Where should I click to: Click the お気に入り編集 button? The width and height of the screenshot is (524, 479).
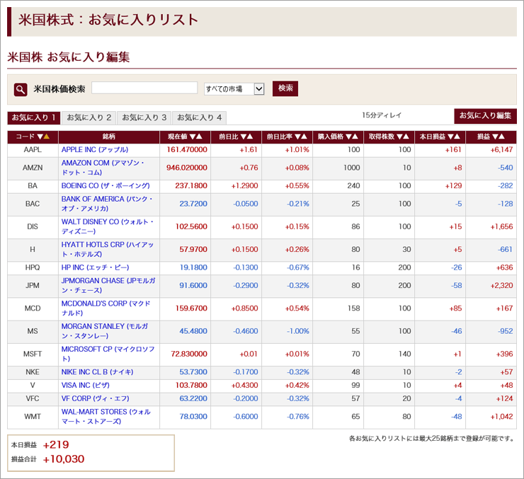485,116
